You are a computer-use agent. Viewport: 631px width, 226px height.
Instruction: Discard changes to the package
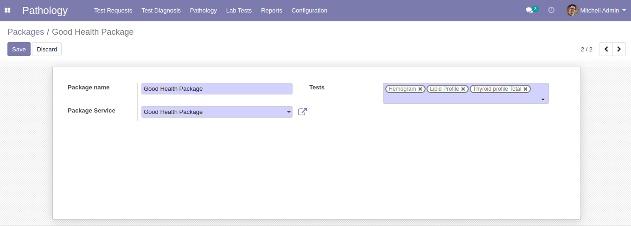click(x=47, y=49)
